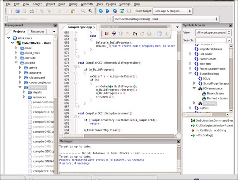
Task: Collapse the ScriptBindings namespace
Action: click(x=190, y=73)
